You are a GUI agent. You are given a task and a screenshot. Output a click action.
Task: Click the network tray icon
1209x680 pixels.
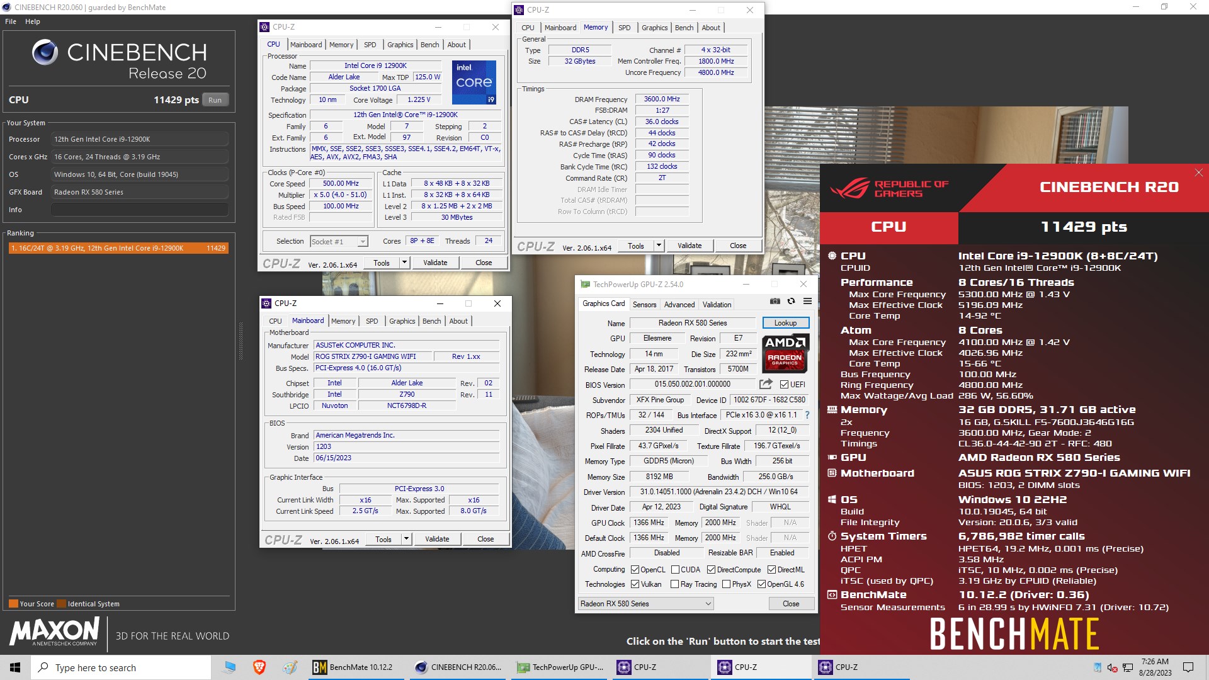tap(1128, 668)
